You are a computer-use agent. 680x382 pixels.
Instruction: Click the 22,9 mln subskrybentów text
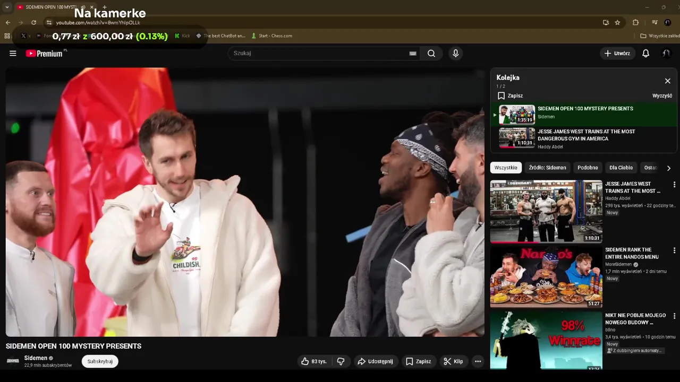coord(48,366)
